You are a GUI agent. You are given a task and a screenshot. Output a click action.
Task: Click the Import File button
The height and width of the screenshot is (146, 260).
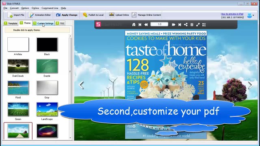coord(16,15)
